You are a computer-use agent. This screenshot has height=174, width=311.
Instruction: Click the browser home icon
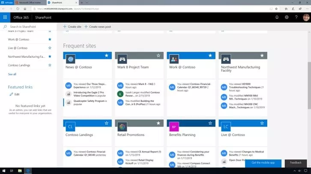pyautogui.click(x=25, y=9)
